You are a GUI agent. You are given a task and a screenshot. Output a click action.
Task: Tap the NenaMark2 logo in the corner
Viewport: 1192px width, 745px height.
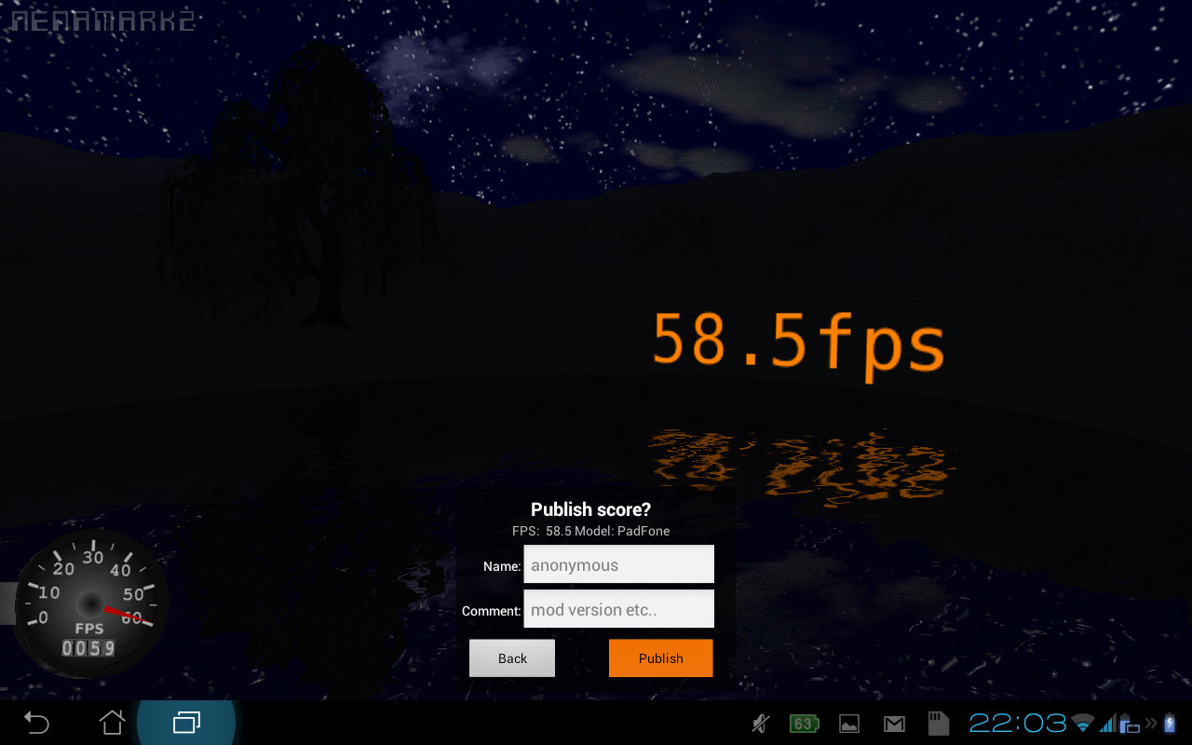[x=102, y=20]
